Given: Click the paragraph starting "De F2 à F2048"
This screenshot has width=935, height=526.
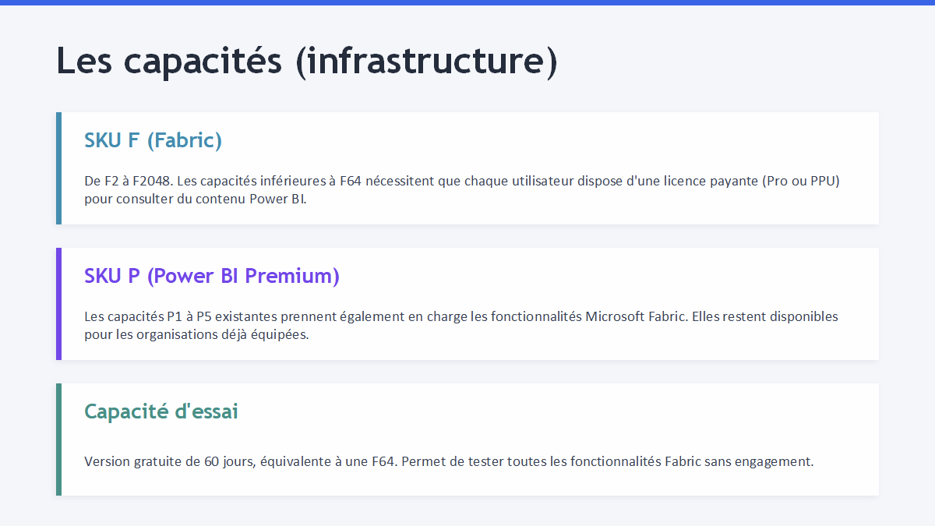Looking at the screenshot, I should [461, 189].
